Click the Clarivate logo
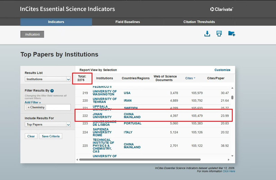Screen dimensions: 276x180 click(221, 9)
